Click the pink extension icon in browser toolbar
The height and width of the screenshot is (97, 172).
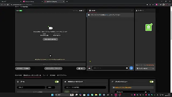[157, 5]
